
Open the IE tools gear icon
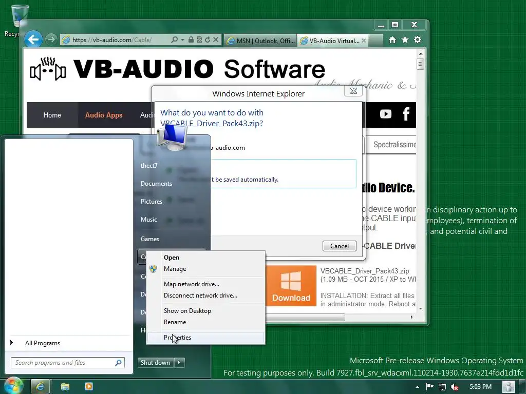pos(418,40)
